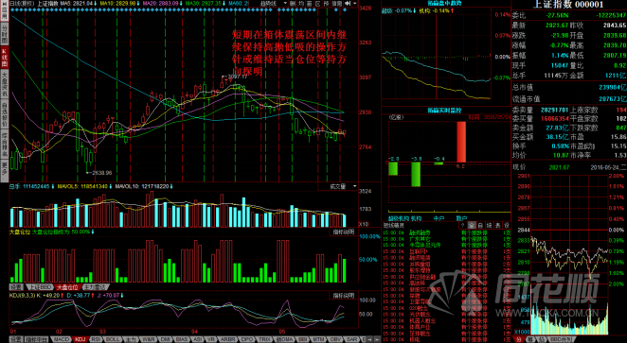Click the 设 settings icon in alerts panel
Viewport: 627px width, 343px height.
tap(506, 225)
